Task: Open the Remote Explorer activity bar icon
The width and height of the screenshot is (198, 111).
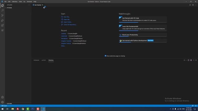Action: (x=2, y=30)
